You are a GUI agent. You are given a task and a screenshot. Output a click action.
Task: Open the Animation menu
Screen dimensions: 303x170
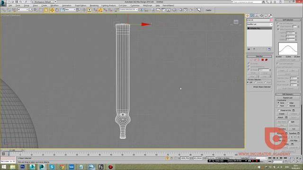[67, 6]
